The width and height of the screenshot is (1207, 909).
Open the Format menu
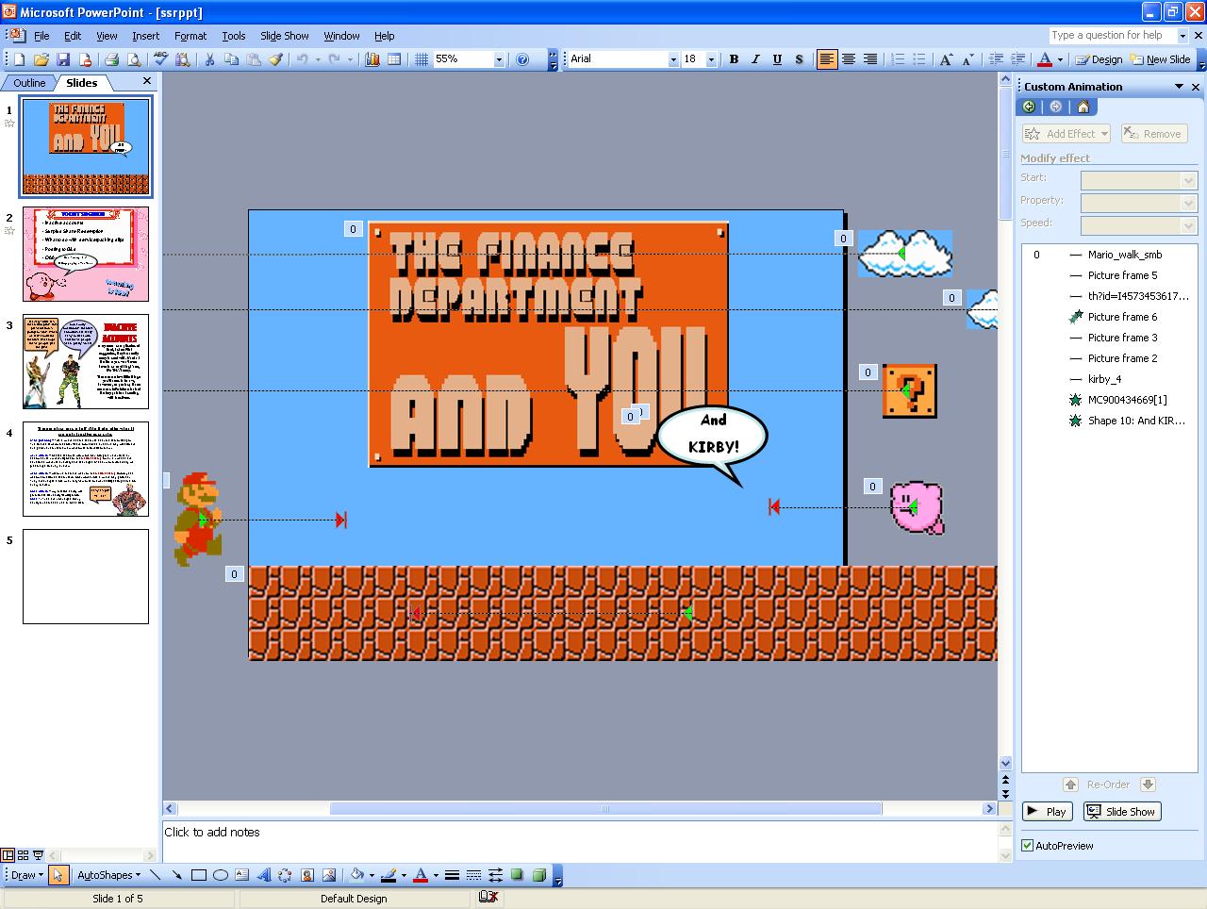pos(190,36)
